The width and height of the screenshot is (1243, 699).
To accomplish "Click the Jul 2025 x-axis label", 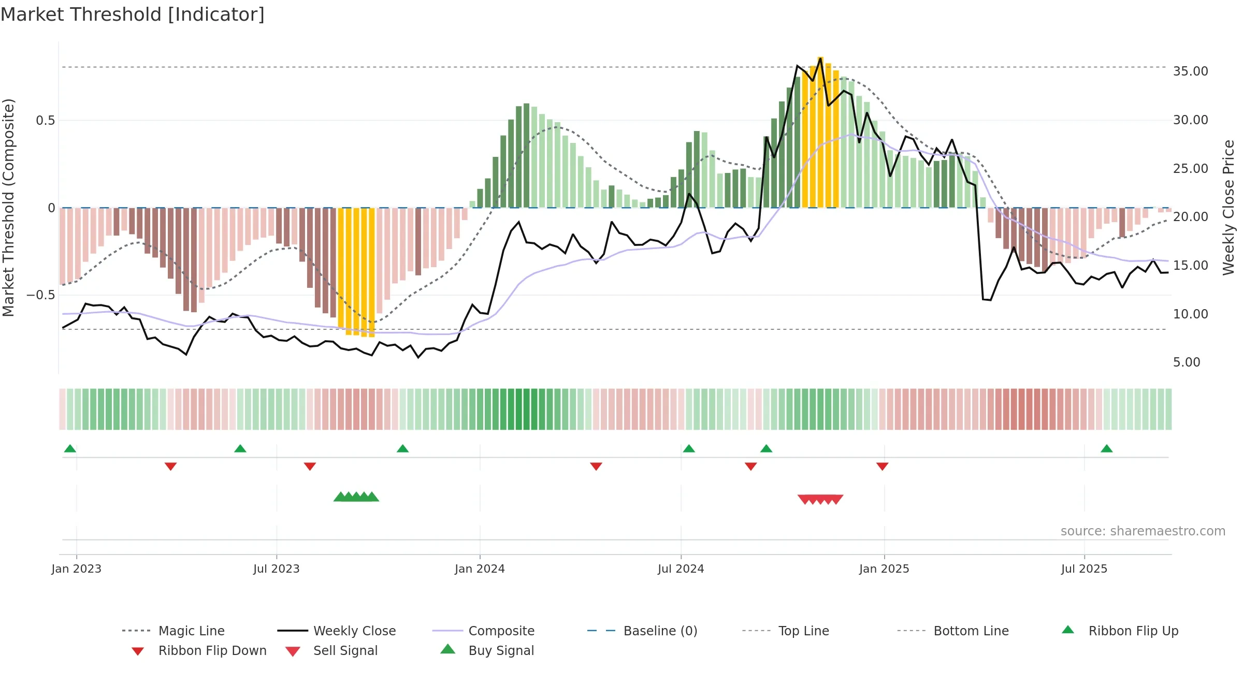I will (x=1085, y=569).
